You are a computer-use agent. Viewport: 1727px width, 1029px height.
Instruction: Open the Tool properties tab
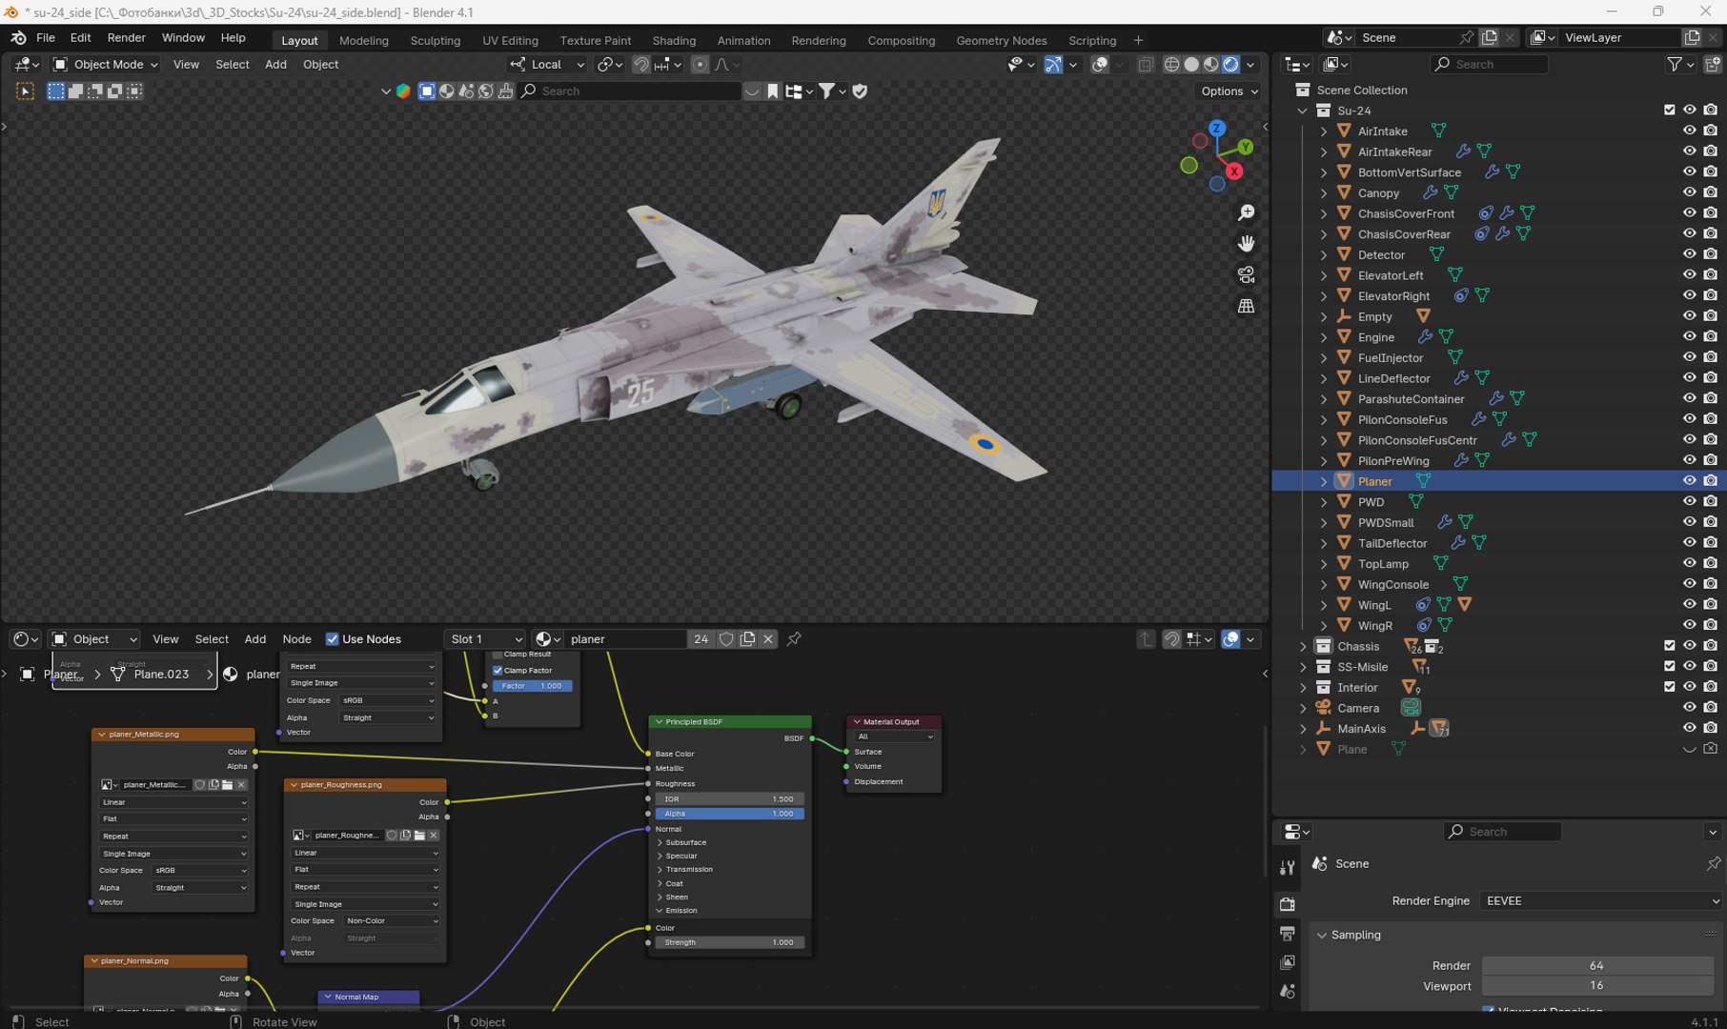point(1288,867)
